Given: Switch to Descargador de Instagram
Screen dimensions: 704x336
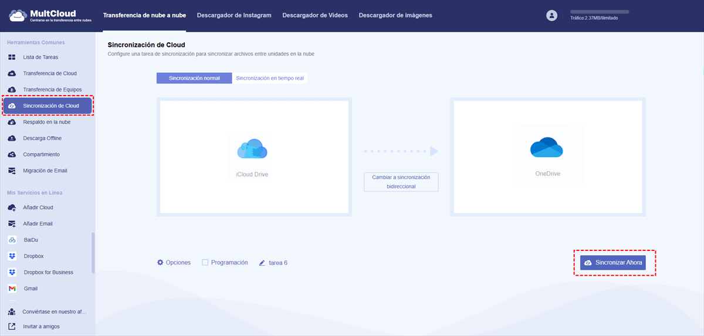Looking at the screenshot, I should (234, 15).
